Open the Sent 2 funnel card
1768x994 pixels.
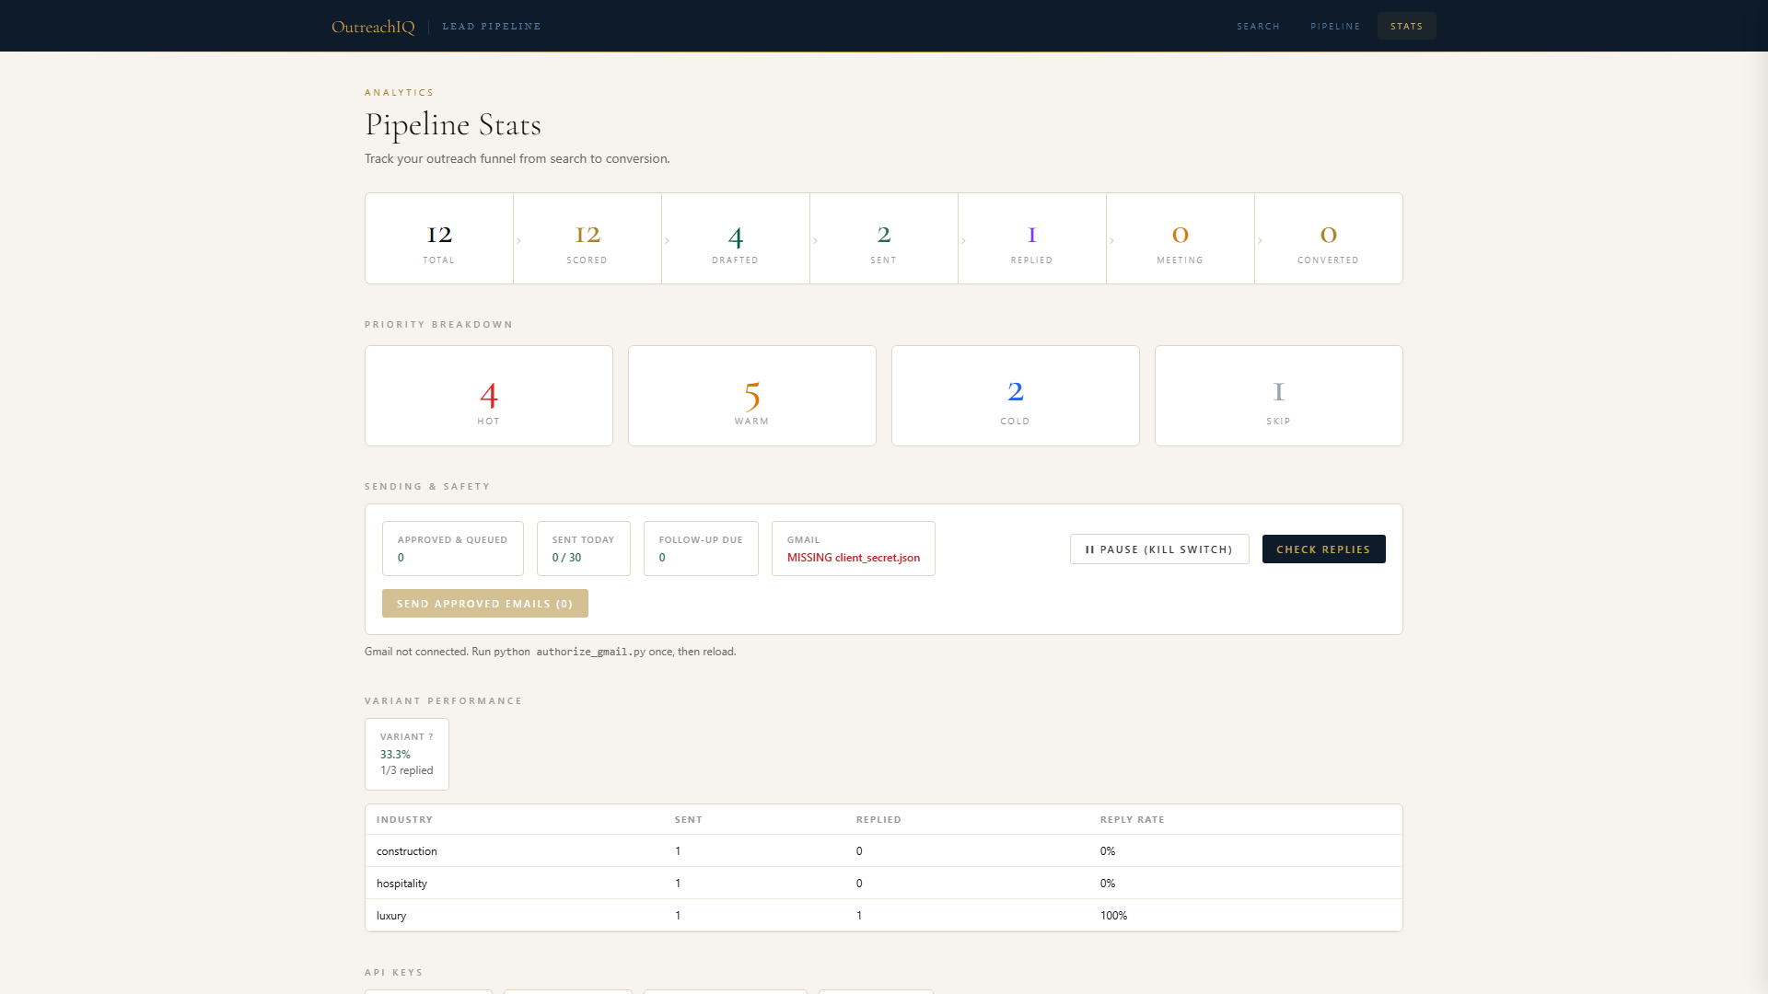pos(884,238)
